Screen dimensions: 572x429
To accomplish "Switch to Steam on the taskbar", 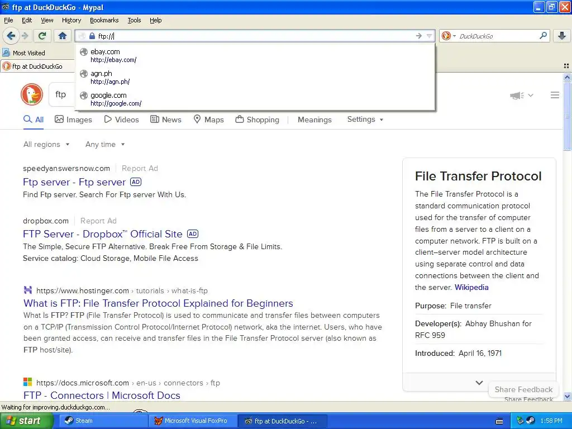I will click(x=102, y=421).
